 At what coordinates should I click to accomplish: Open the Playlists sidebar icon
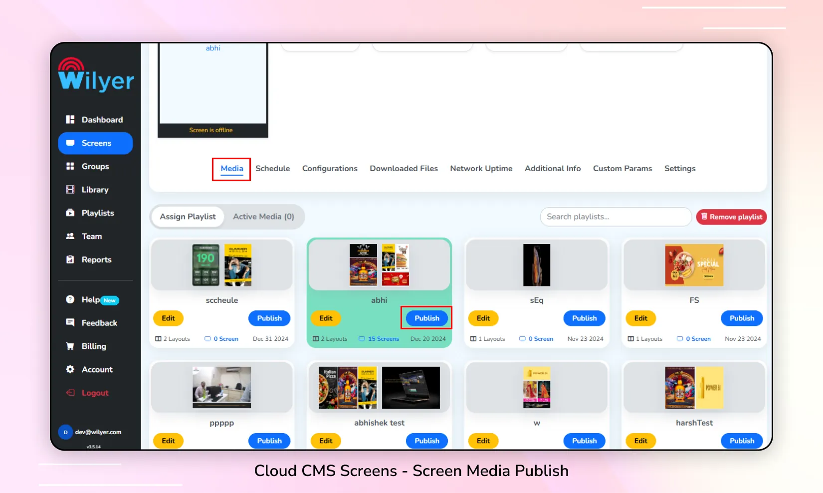tap(70, 213)
